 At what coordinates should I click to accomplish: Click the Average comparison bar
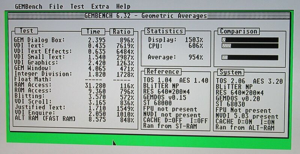pos(250,57)
